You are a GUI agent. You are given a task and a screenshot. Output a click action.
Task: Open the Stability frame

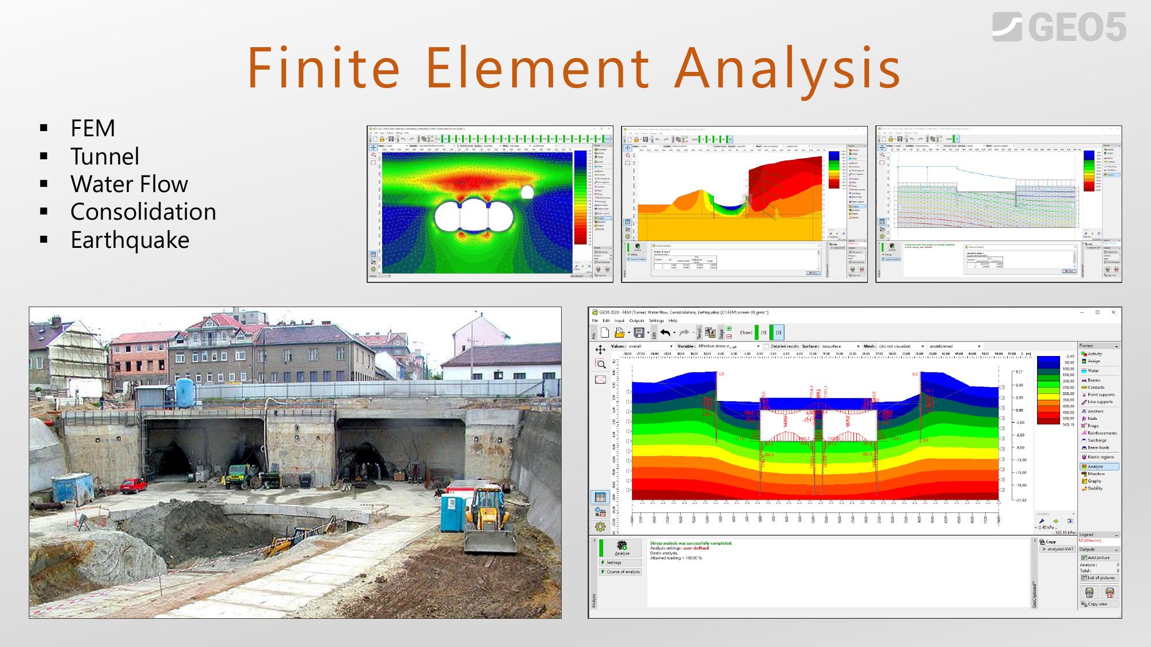point(1099,488)
